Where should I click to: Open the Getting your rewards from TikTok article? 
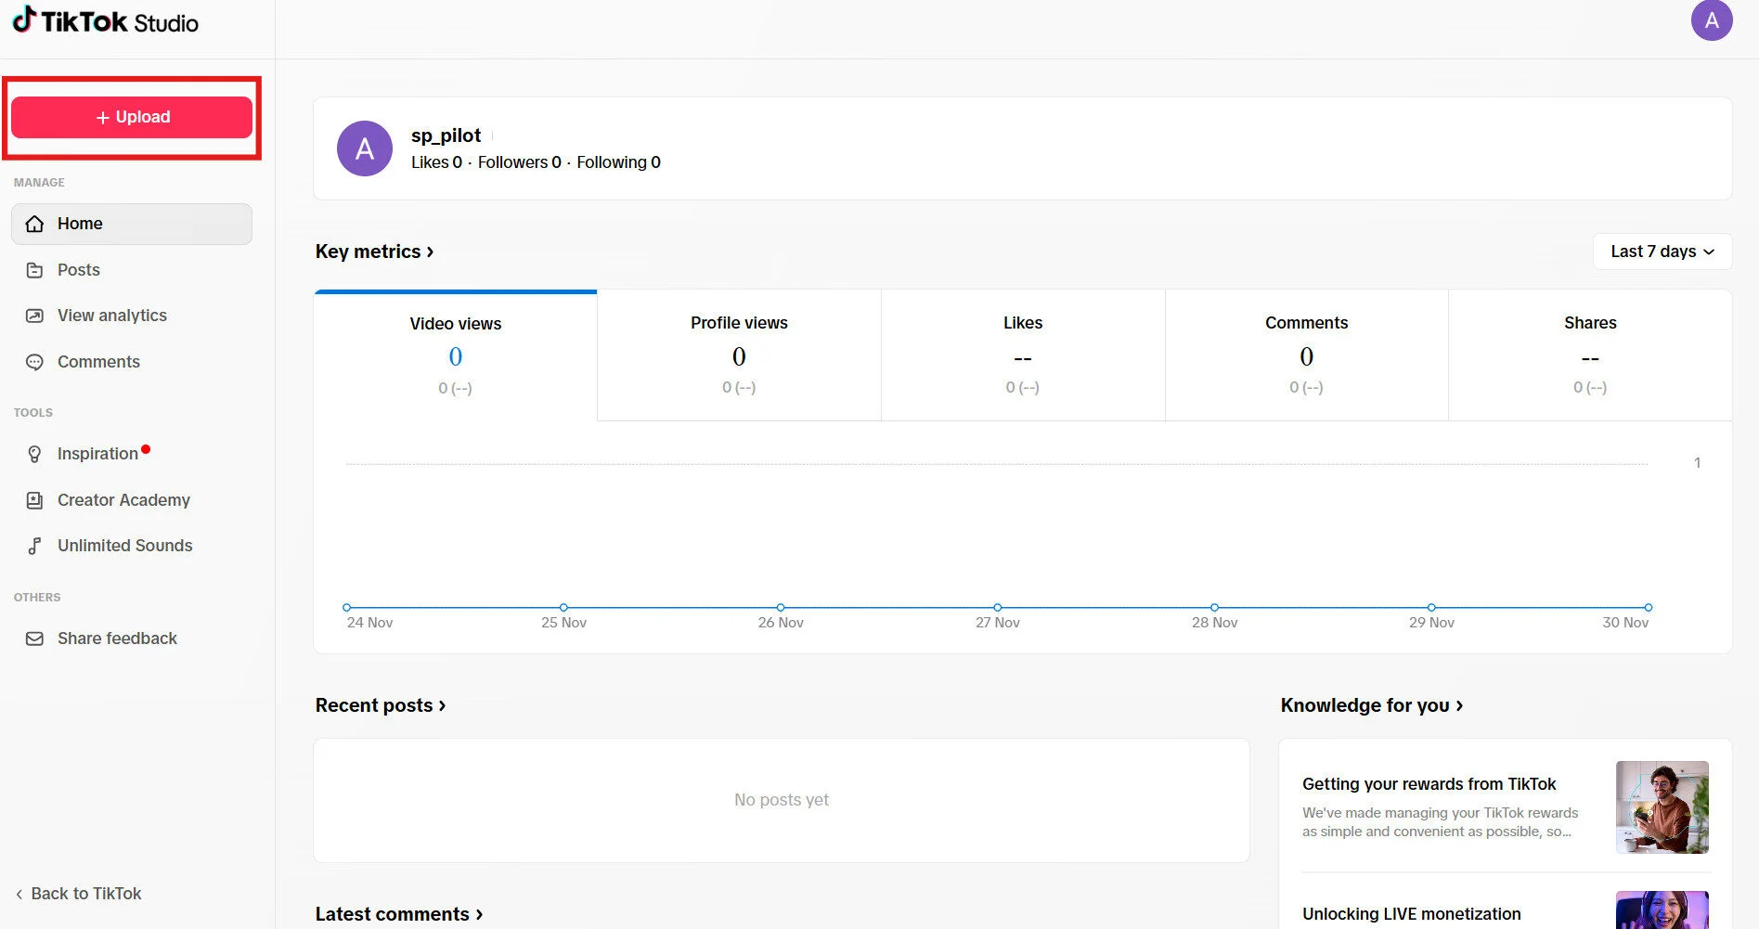(1429, 784)
